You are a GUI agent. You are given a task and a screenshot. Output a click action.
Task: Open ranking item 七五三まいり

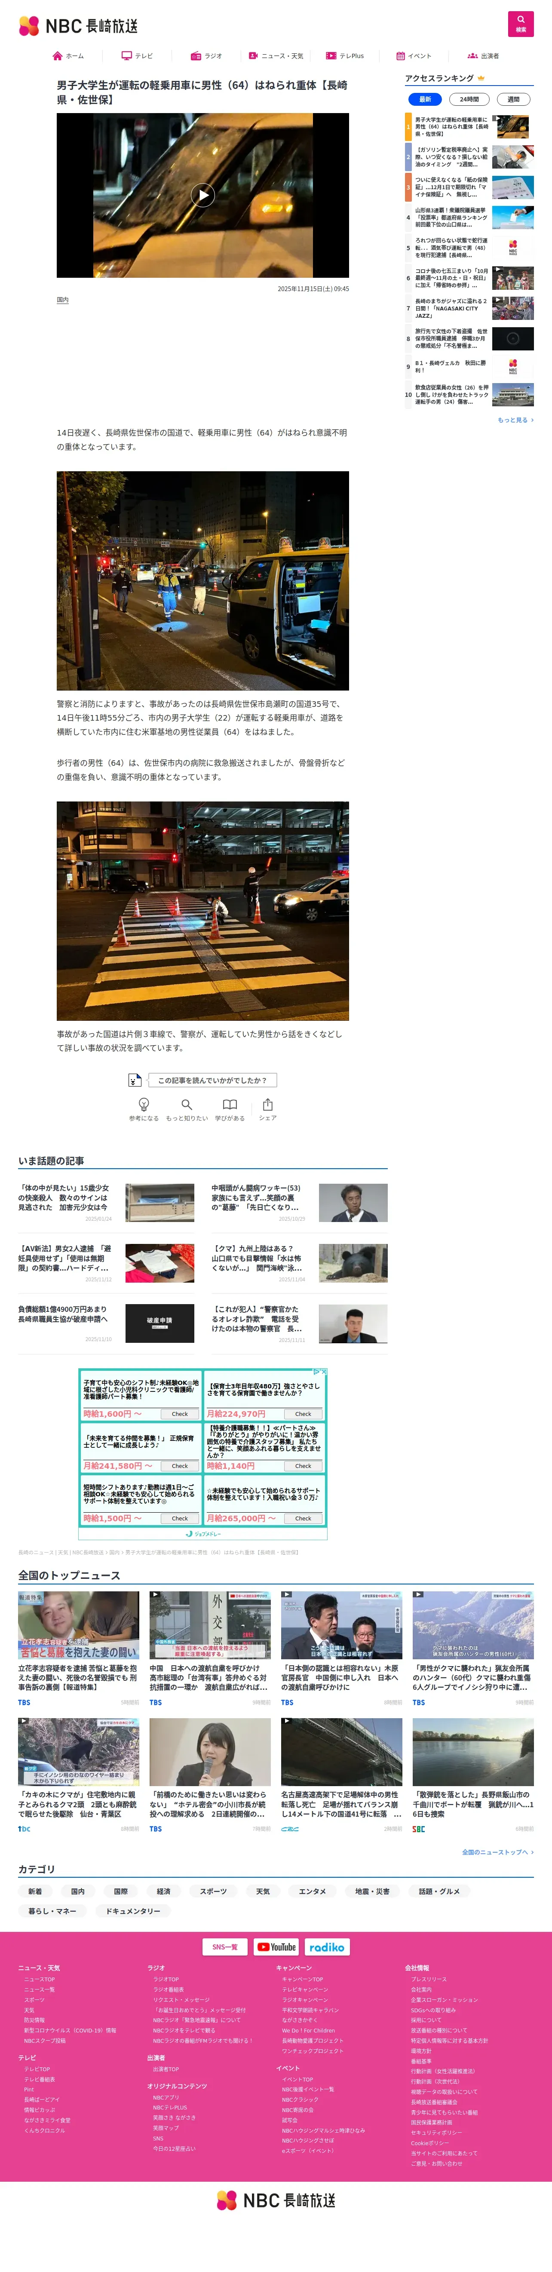[x=469, y=278]
